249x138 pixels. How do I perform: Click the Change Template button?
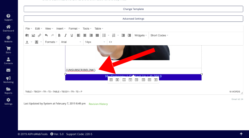coord(133,9)
